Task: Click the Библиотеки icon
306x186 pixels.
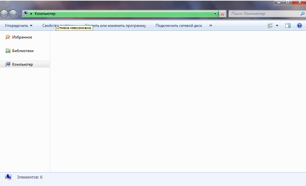Action: (x=8, y=51)
